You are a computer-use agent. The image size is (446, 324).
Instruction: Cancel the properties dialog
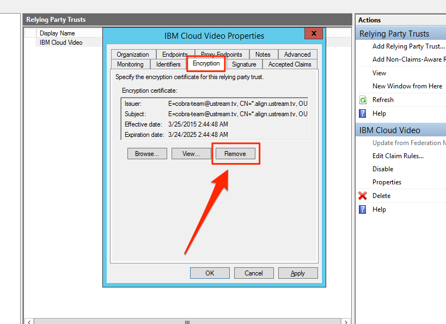click(x=254, y=273)
